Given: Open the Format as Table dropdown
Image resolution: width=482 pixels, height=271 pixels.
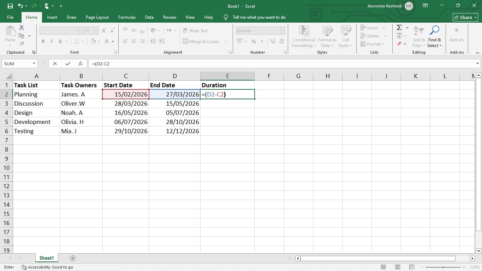Looking at the screenshot, I should 327,36.
